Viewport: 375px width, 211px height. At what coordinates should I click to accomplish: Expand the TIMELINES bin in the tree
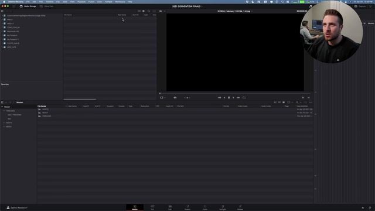pos(4,111)
